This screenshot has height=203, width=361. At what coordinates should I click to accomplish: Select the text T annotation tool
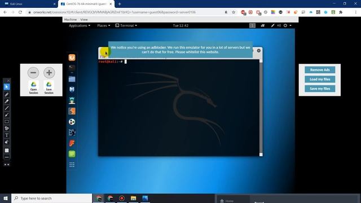(7, 135)
